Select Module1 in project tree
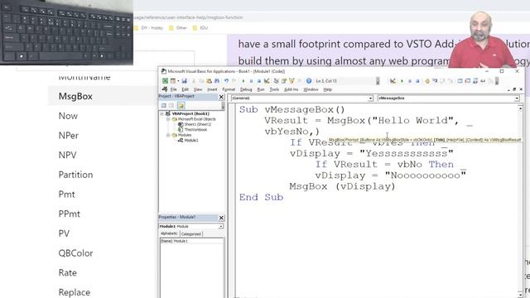This screenshot has width=530, height=298. [191, 140]
